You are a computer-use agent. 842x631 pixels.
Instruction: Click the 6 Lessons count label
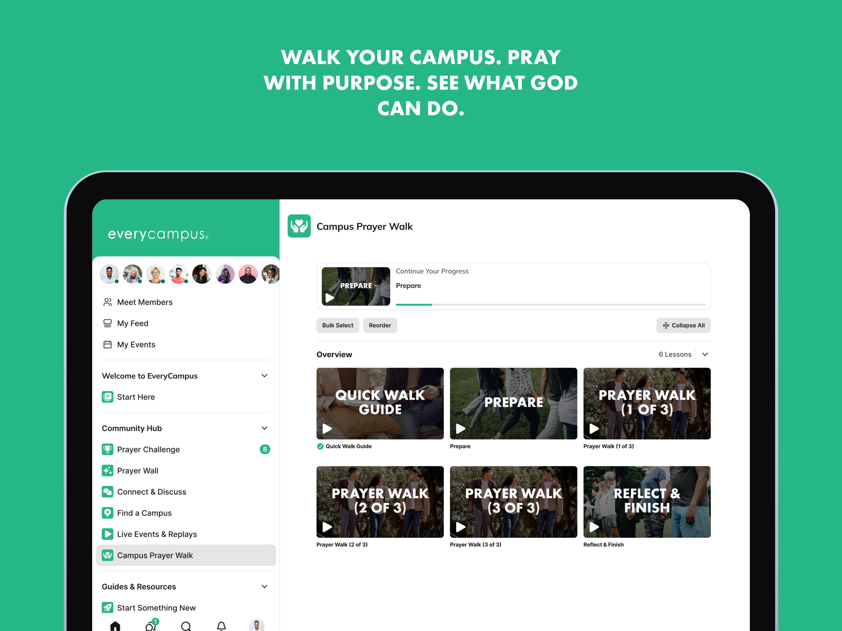675,354
